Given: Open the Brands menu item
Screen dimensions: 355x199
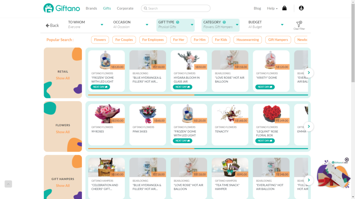Looking at the screenshot, I should point(91,8).
